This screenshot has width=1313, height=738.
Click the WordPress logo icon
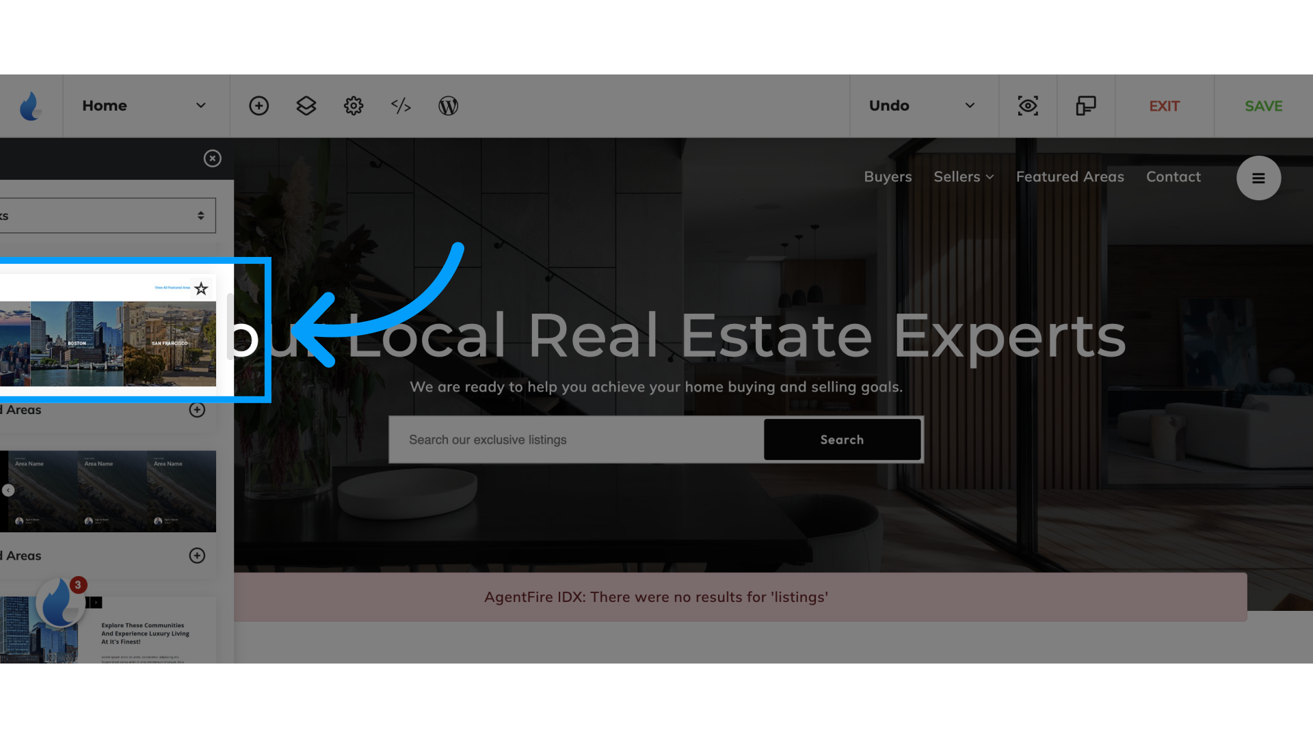point(447,105)
